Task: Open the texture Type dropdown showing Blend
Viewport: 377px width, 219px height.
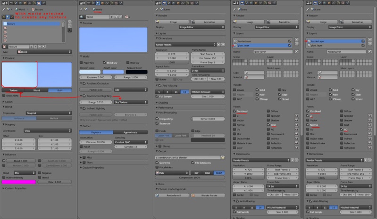Action: 44,52
